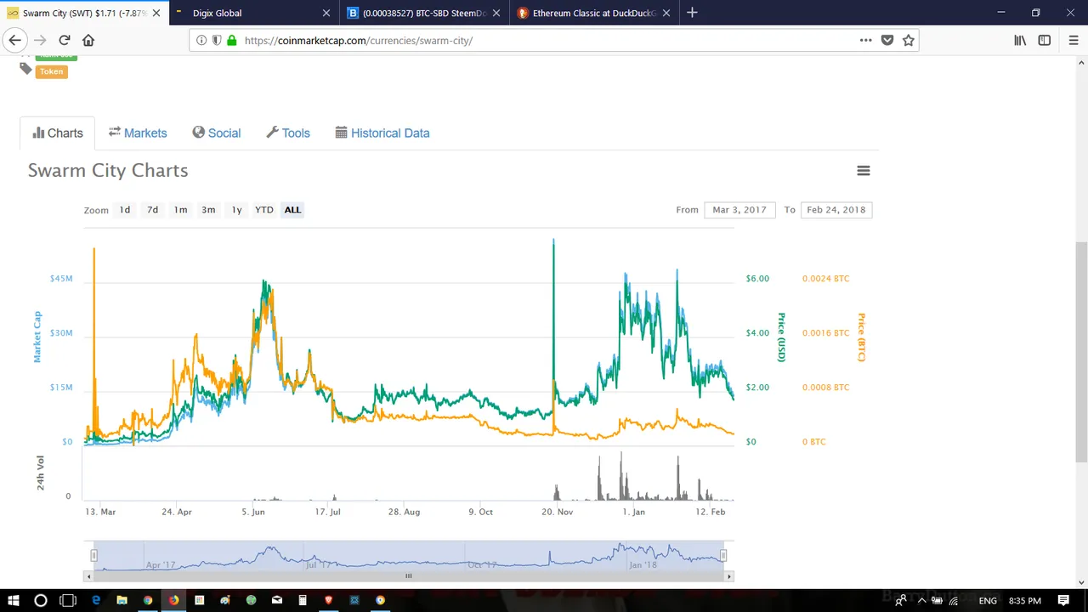Open the Windows action center notifications
This screenshot has width=1088, height=612.
click(1063, 600)
